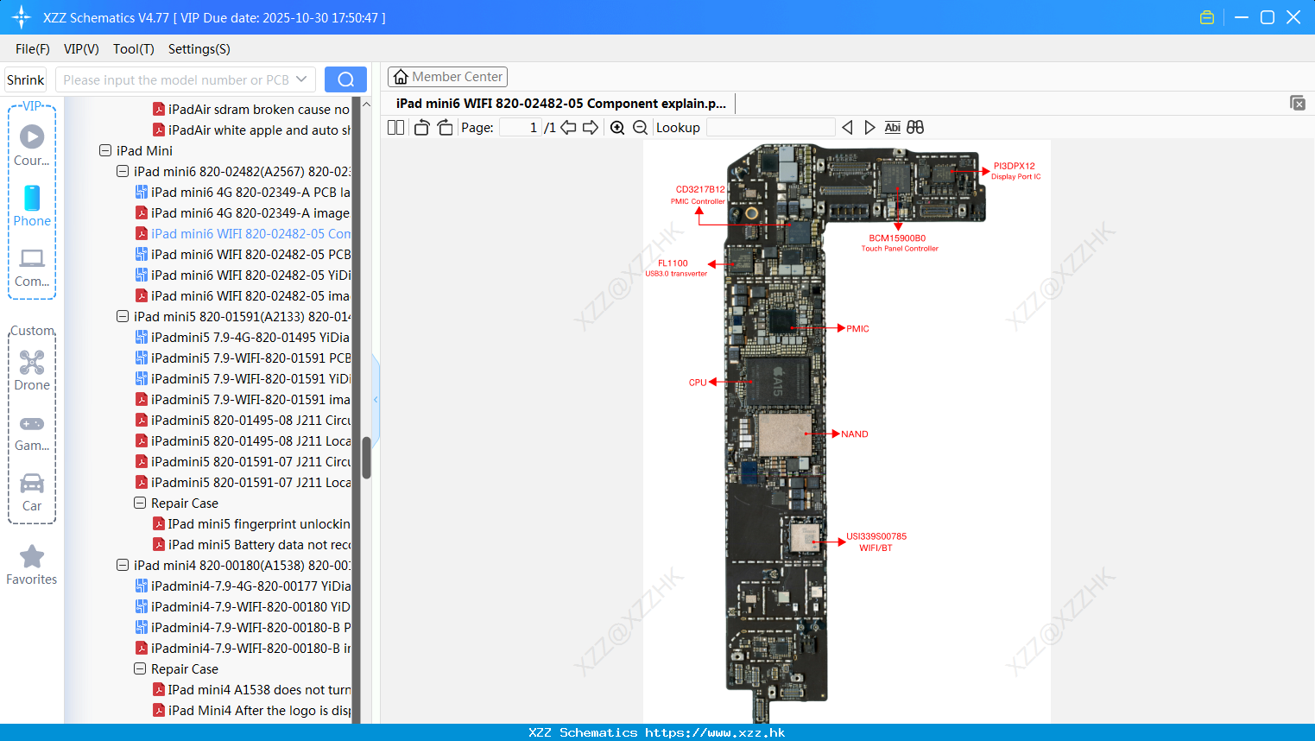The width and height of the screenshot is (1315, 741).
Task: Click the binoculars search icon
Action: [x=915, y=127]
